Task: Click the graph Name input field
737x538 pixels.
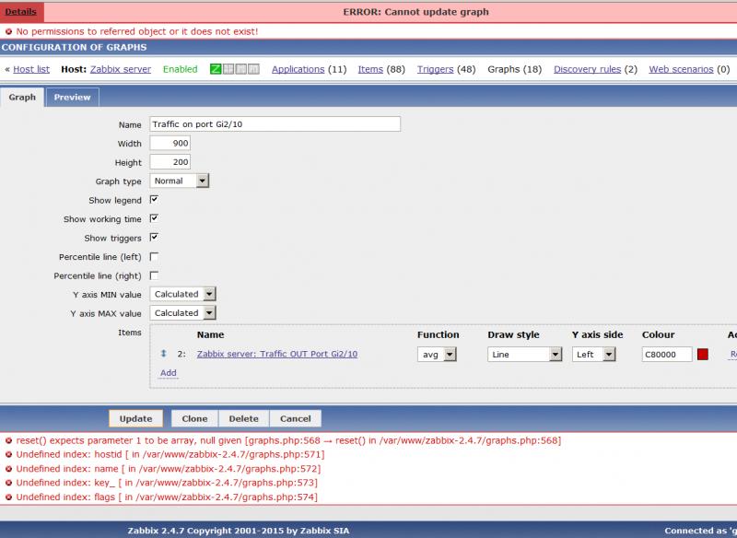Action: click(275, 124)
